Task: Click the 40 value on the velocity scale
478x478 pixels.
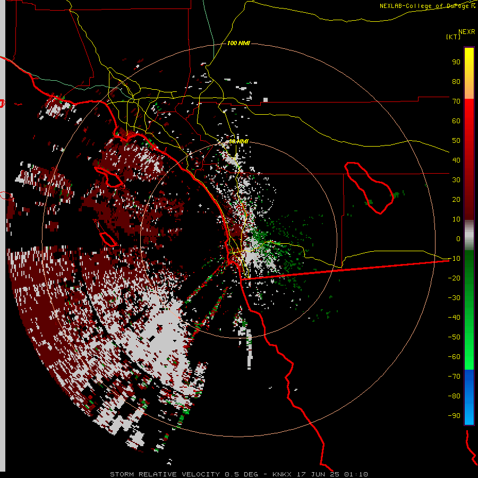Action: point(456,160)
